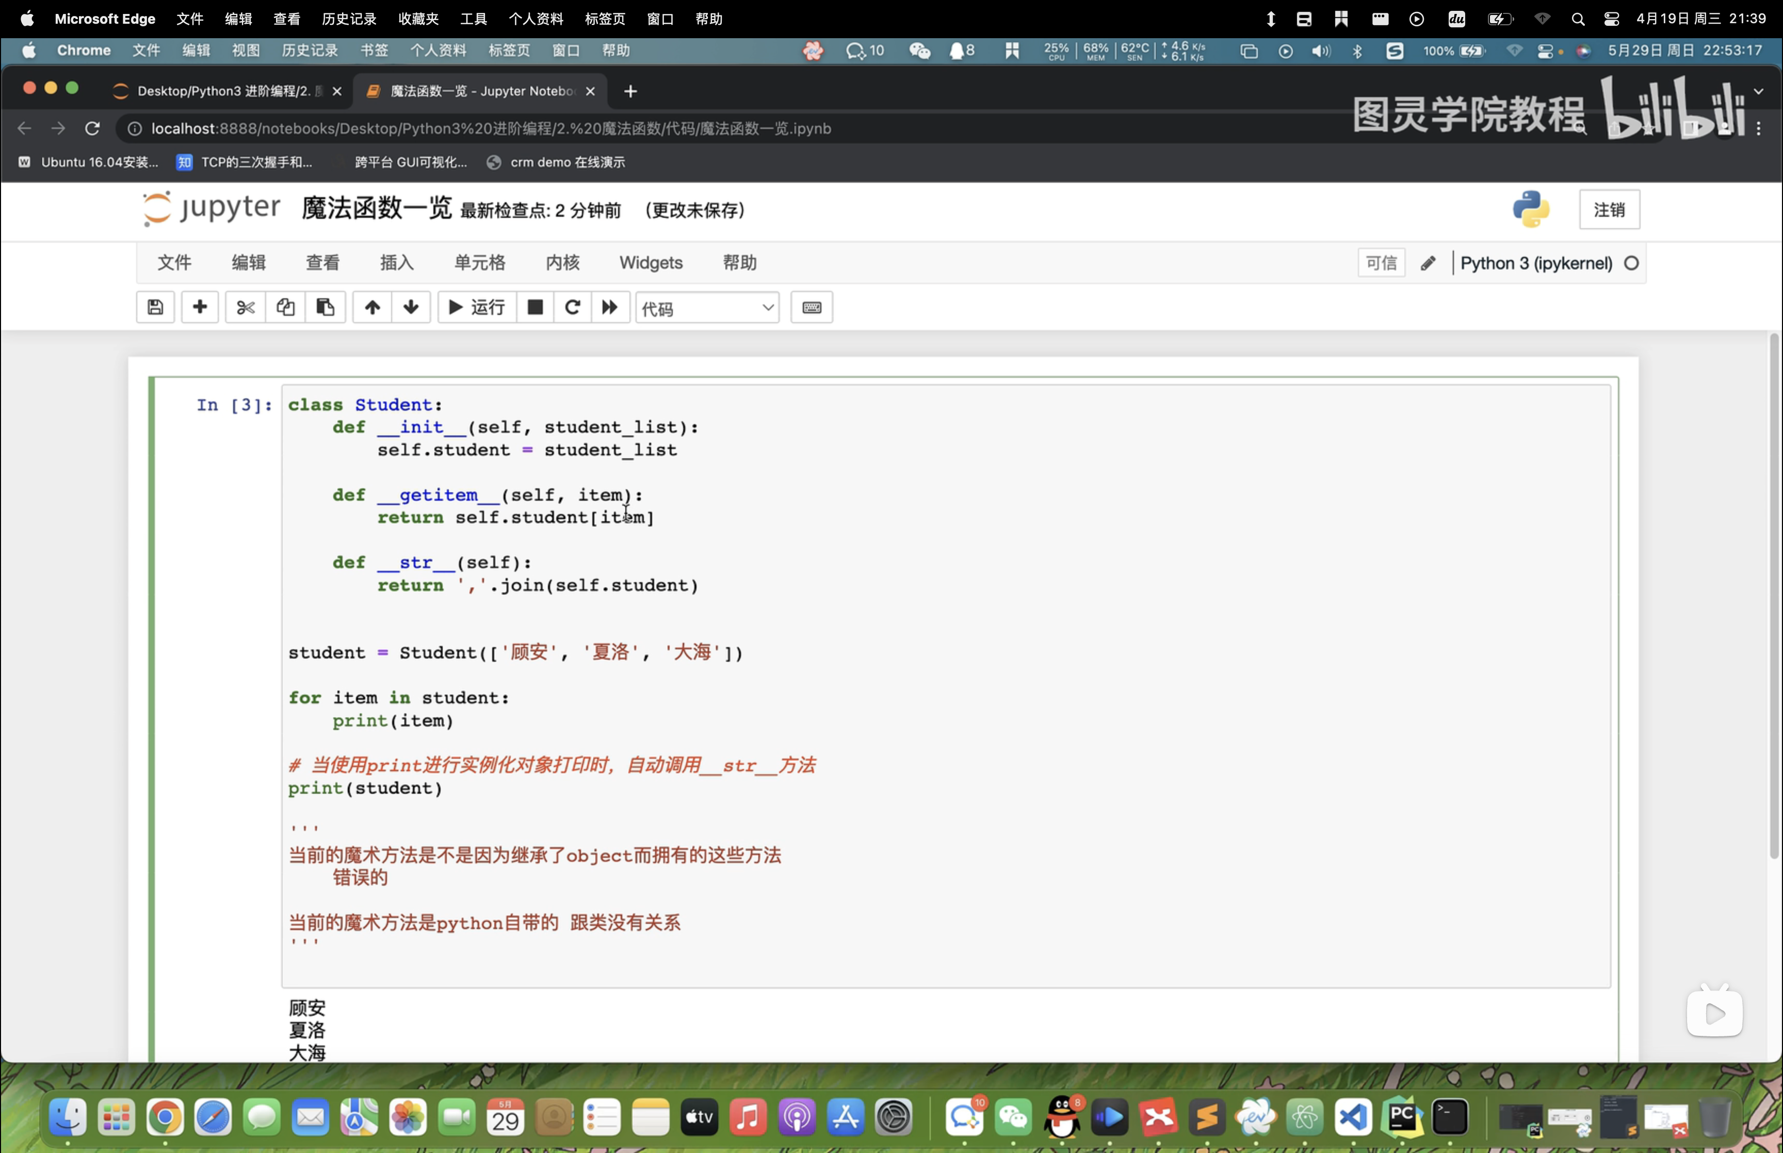Toggle the 可信 trusted notebook button
This screenshot has width=1783, height=1153.
coord(1381,263)
